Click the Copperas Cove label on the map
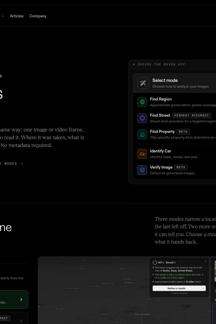Image resolution: width=216 pixels, height=324 pixels. (x=108, y=283)
